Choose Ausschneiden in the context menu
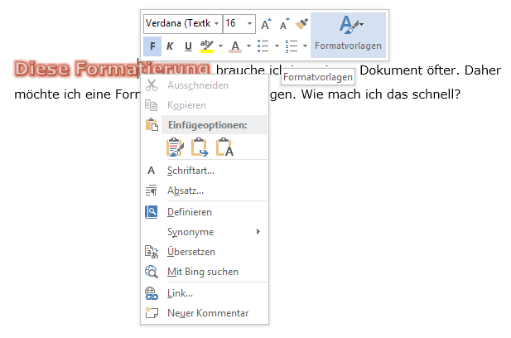Image resolution: width=511 pixels, height=338 pixels. [x=205, y=85]
